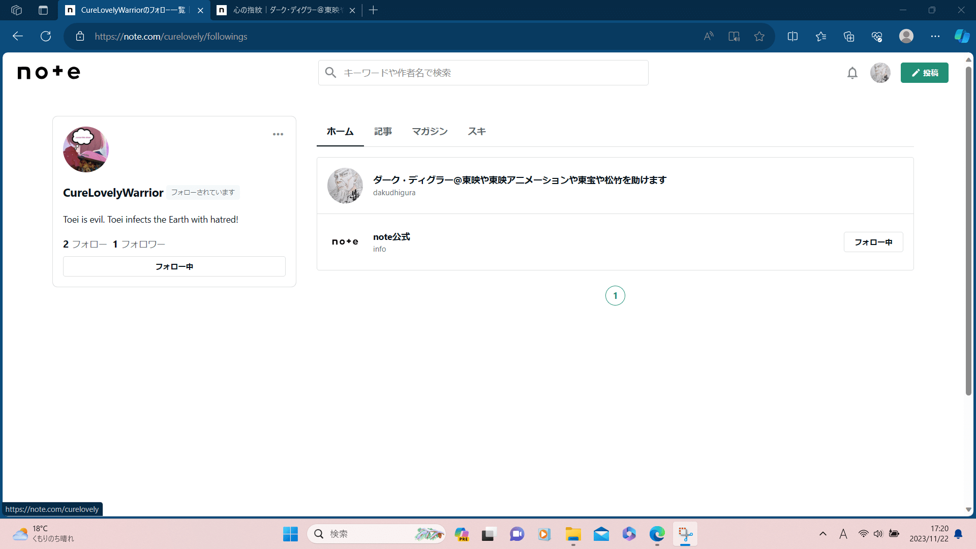Click the browser refresh icon

point(46,37)
